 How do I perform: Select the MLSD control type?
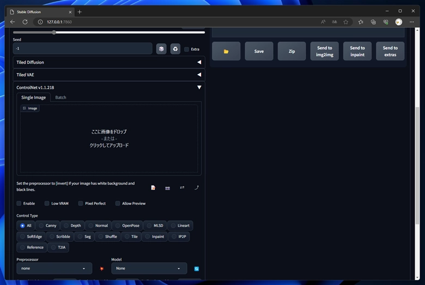coord(155,226)
